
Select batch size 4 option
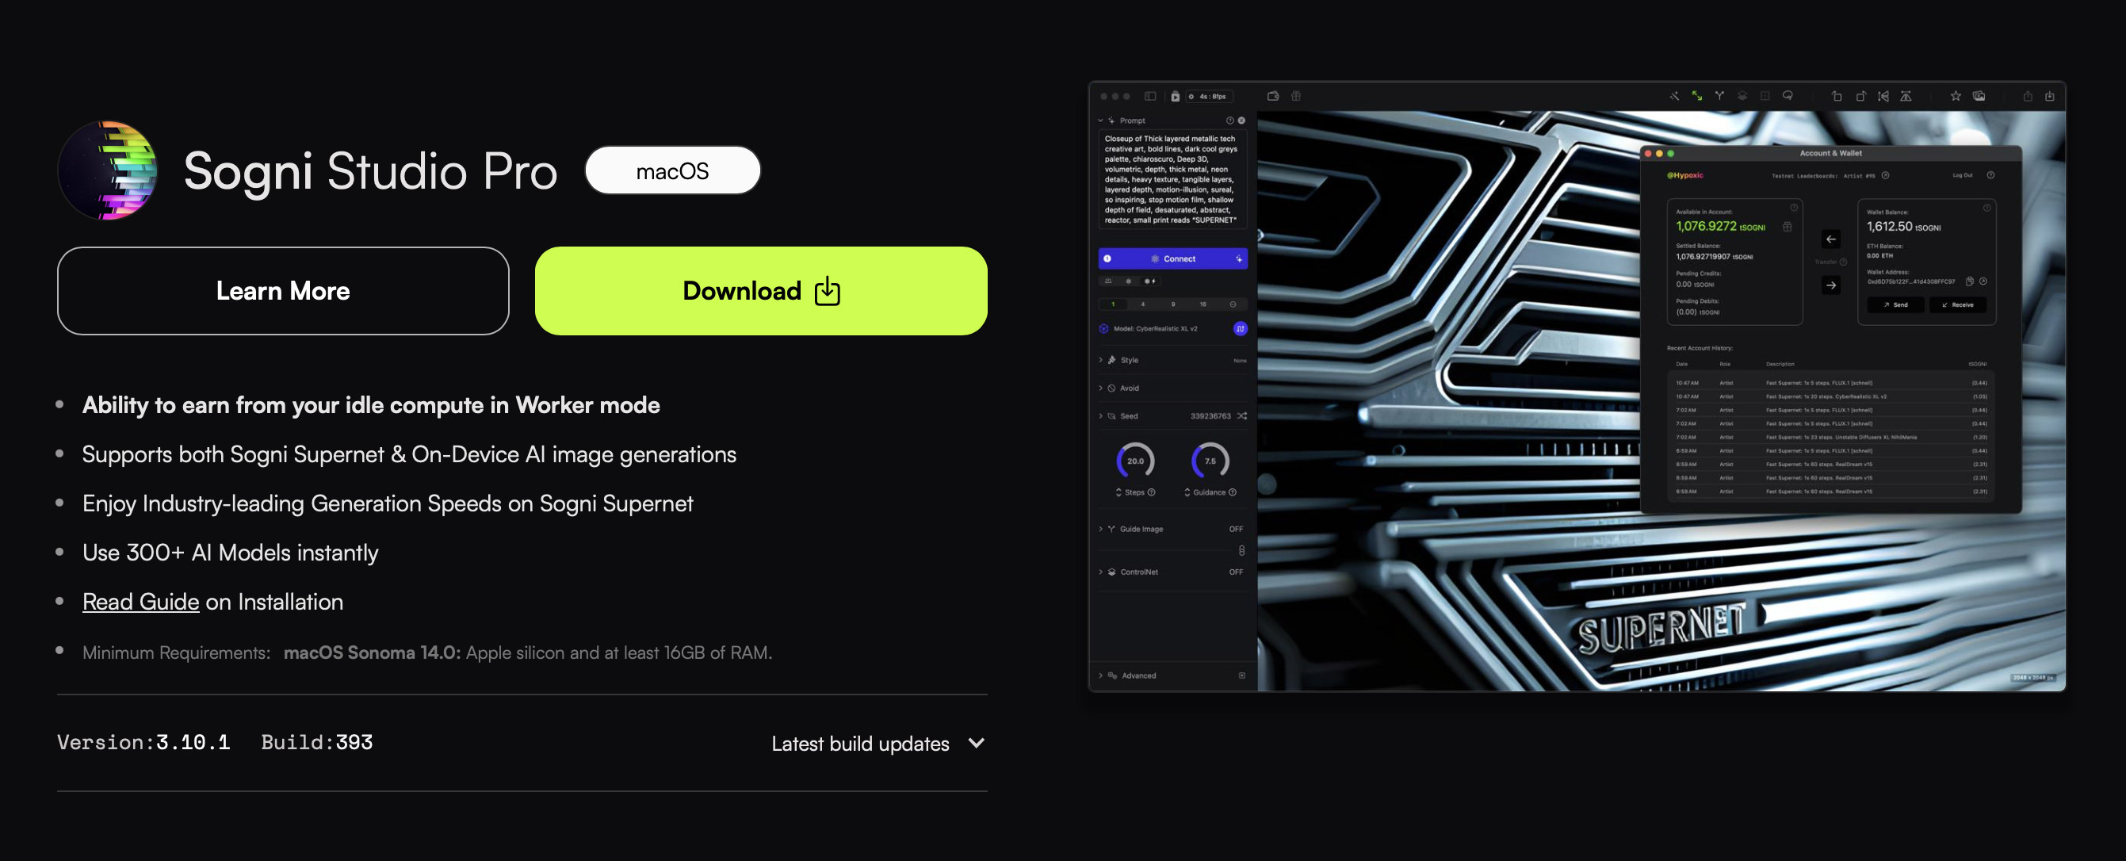1142,304
